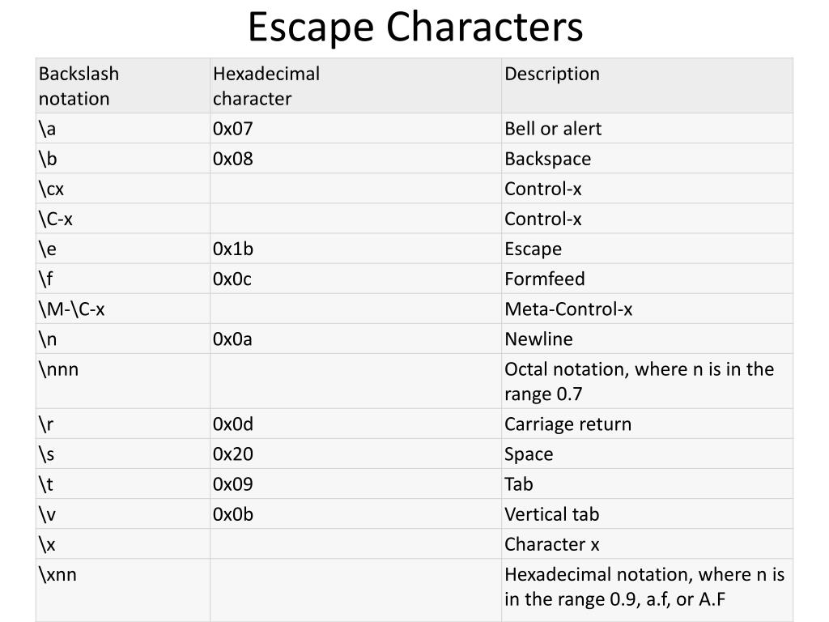Click the 0x07 hexadecimal cell

pyautogui.click(x=232, y=129)
